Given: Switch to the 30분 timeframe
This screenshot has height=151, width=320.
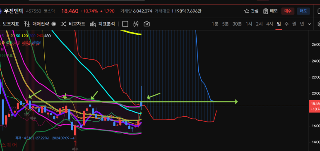Looking at the screenshot, I should point(237,24).
